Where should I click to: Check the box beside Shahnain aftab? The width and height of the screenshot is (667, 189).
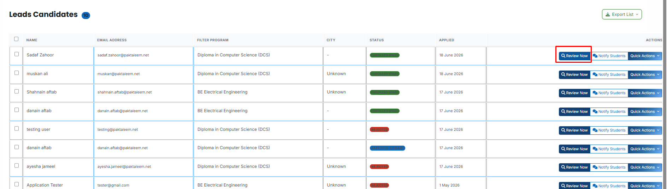[17, 91]
